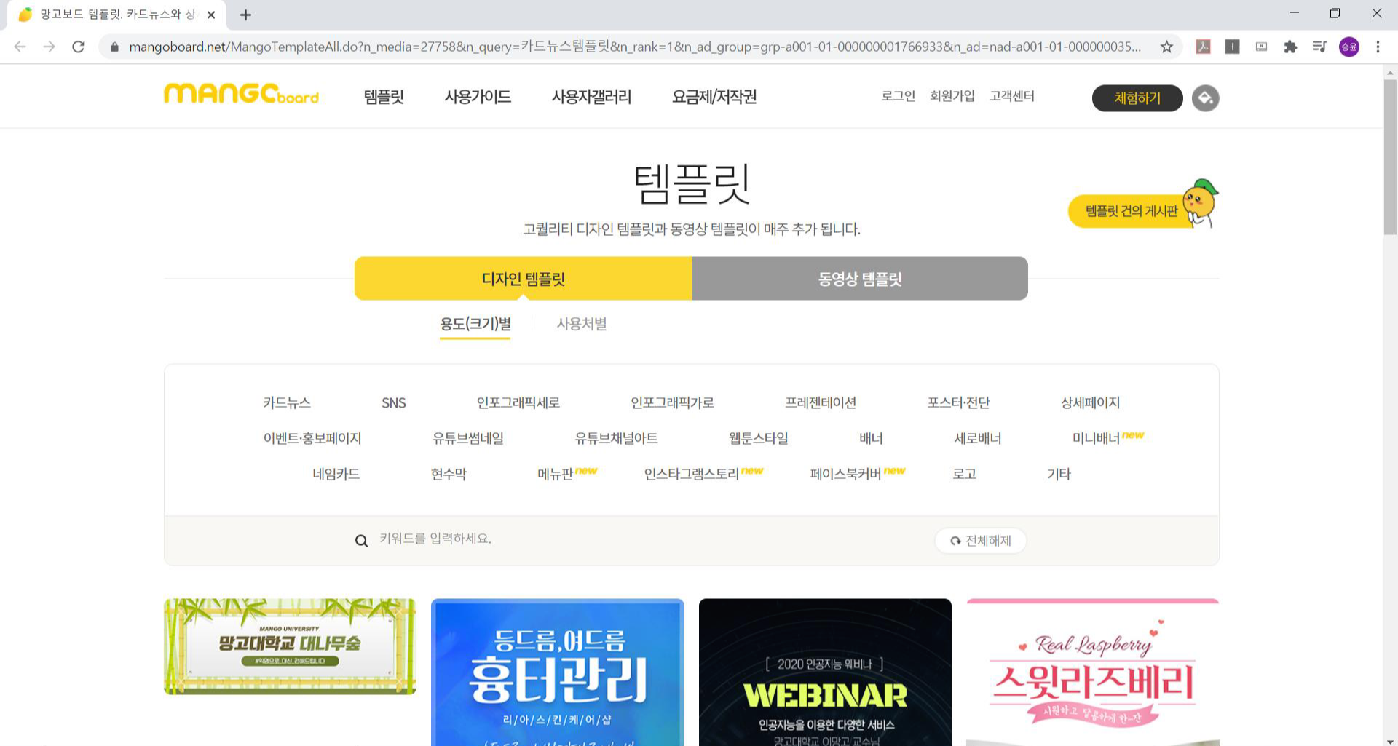This screenshot has height=746, width=1398.
Task: Open the Chrome profile avatar
Action: click(1349, 47)
